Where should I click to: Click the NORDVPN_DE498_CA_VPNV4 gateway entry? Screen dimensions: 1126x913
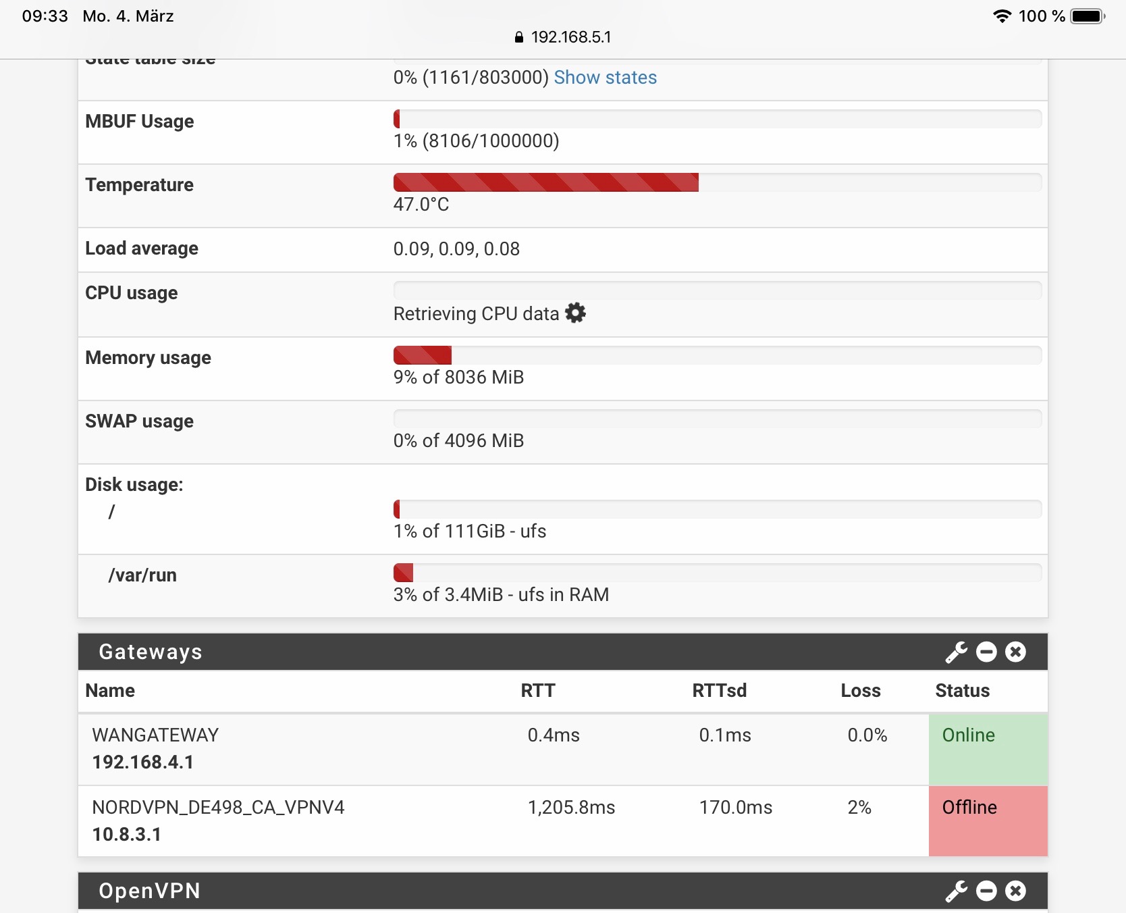(218, 808)
